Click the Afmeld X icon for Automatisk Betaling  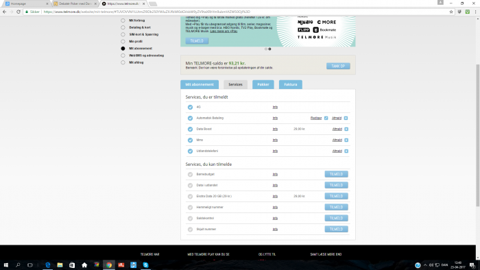346,118
